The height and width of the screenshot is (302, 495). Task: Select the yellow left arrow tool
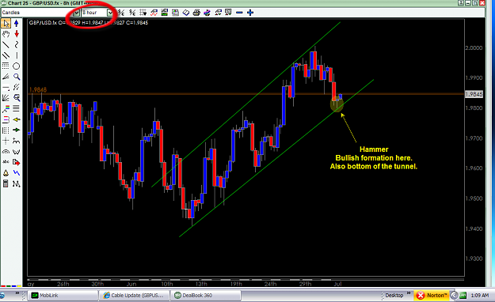[x=17, y=119]
